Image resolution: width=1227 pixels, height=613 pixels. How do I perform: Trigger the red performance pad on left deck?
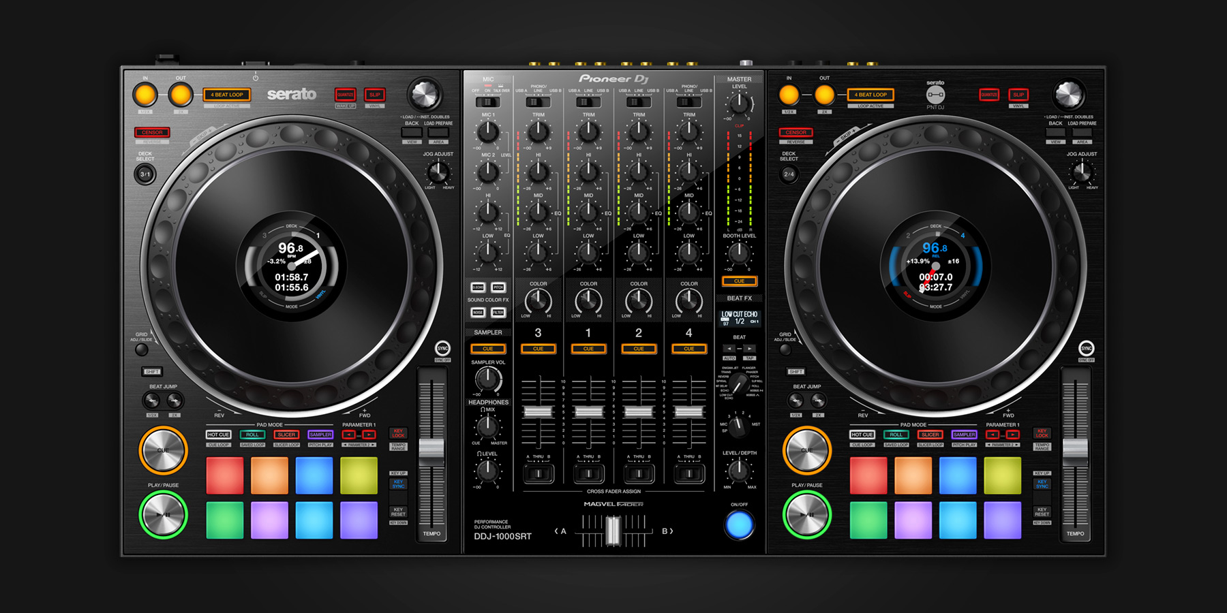tap(224, 475)
